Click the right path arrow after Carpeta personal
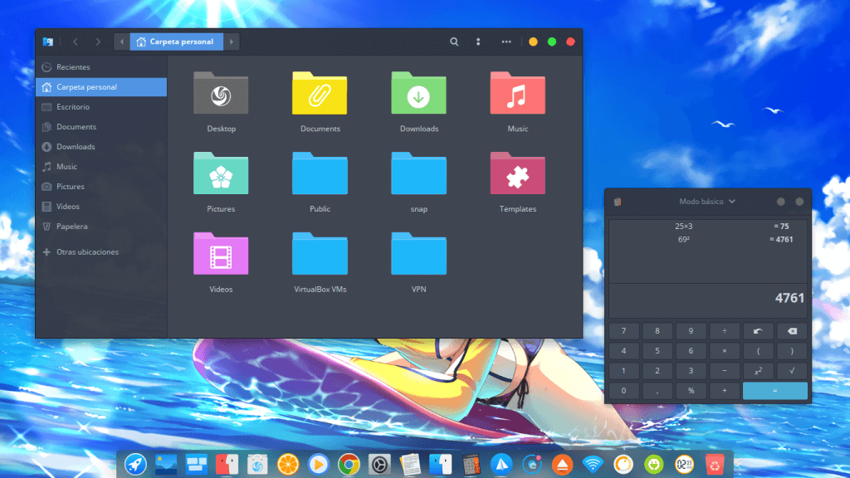The width and height of the screenshot is (850, 478). [x=232, y=41]
